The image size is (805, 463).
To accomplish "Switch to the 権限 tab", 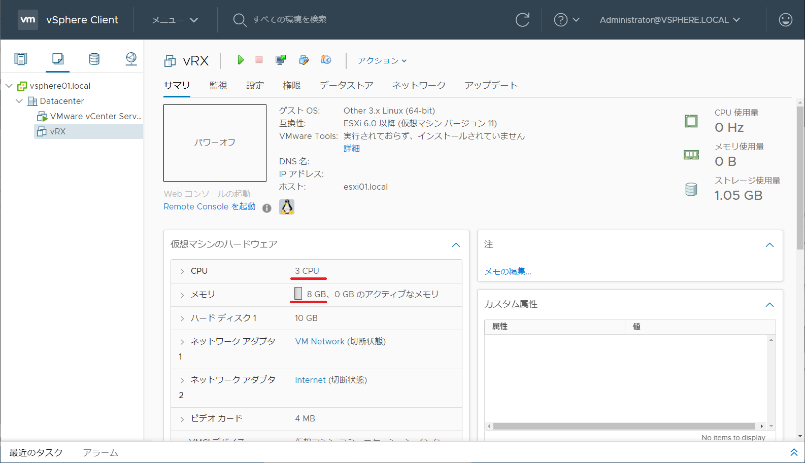I will [x=292, y=85].
